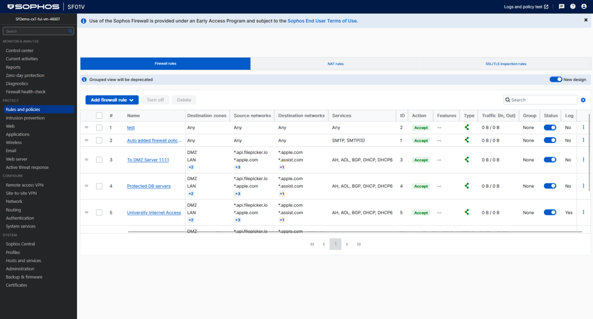The image size is (593, 319).
Task: Expand +1 destination networks for University Internet Access
Action: tap(282, 220)
